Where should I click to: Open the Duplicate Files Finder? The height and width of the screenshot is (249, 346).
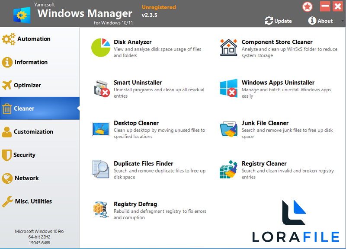tap(143, 163)
